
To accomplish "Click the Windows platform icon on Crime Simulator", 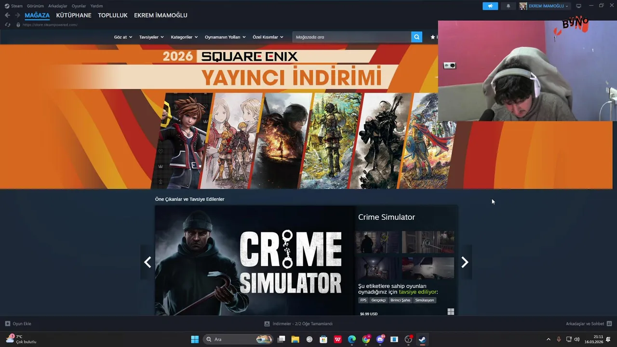I will (451, 312).
